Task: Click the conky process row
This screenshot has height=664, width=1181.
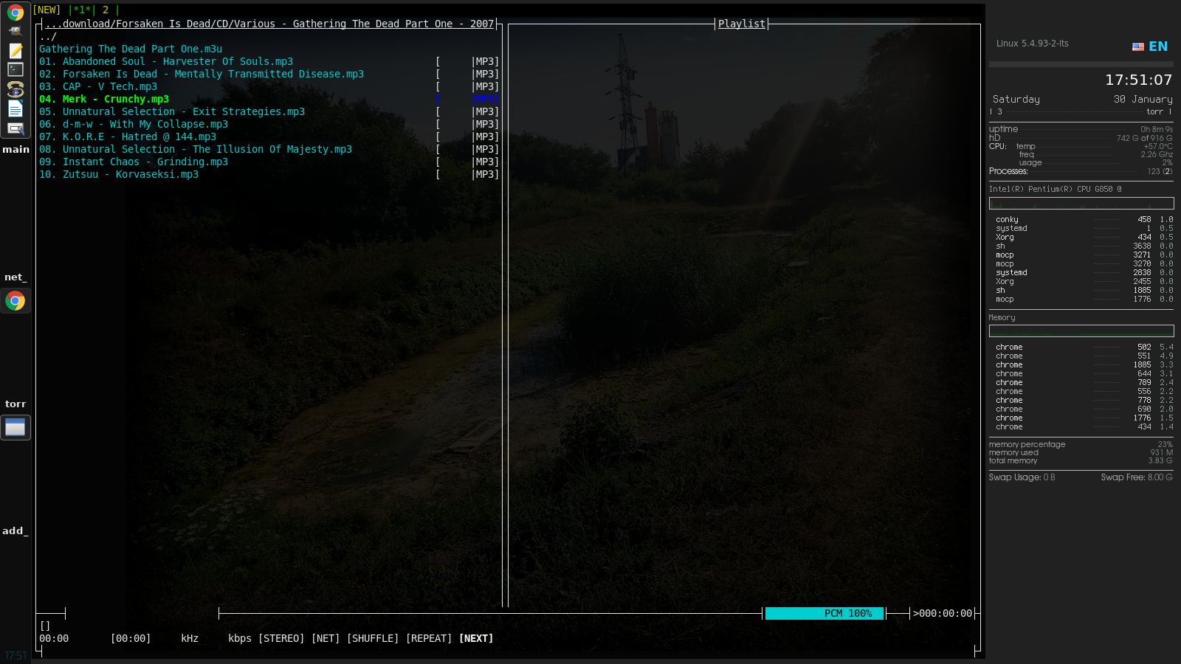Action: 1083,220
